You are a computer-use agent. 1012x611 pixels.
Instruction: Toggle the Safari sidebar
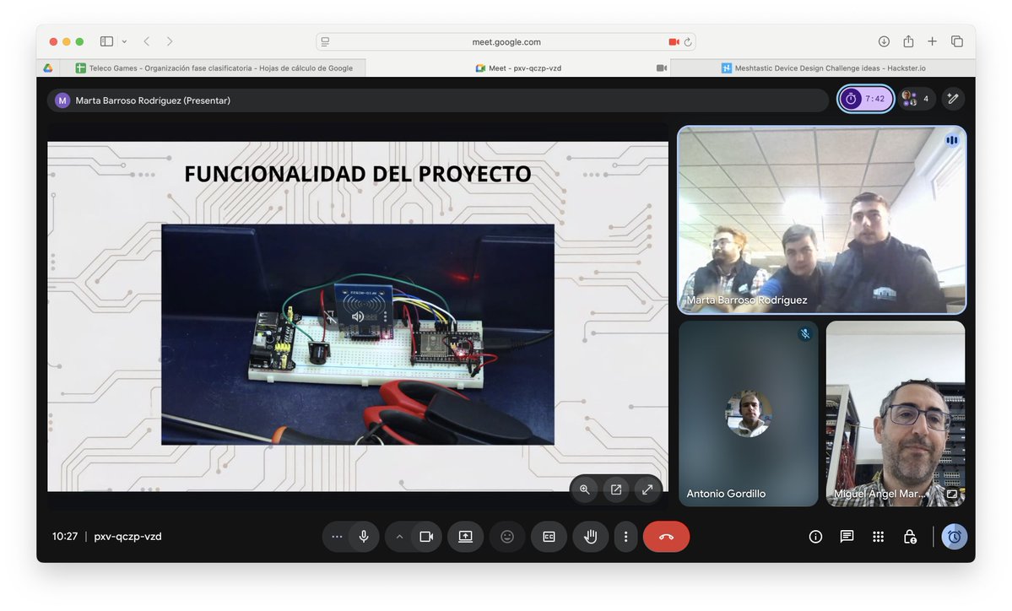pos(106,41)
